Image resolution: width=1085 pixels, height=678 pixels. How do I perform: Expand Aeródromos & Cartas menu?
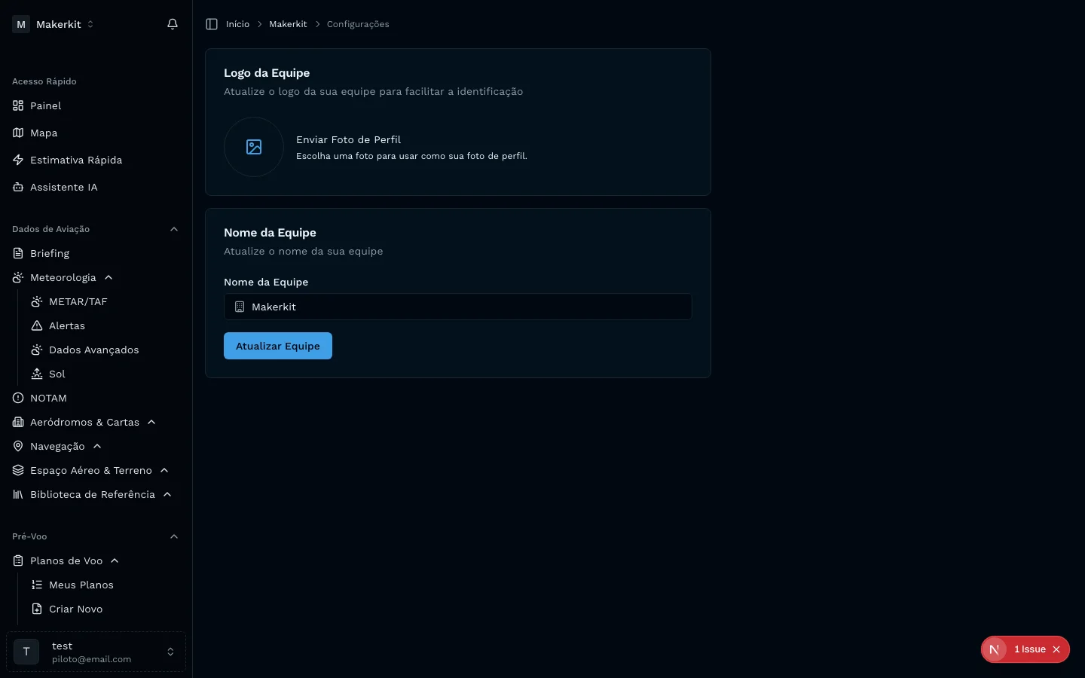click(x=151, y=422)
